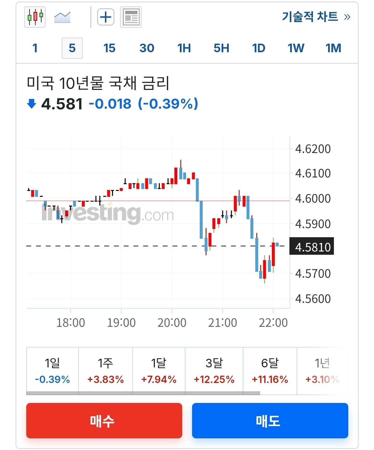Click the period list horizontal scrollbar
This screenshot has width=374, height=450.
143,393
